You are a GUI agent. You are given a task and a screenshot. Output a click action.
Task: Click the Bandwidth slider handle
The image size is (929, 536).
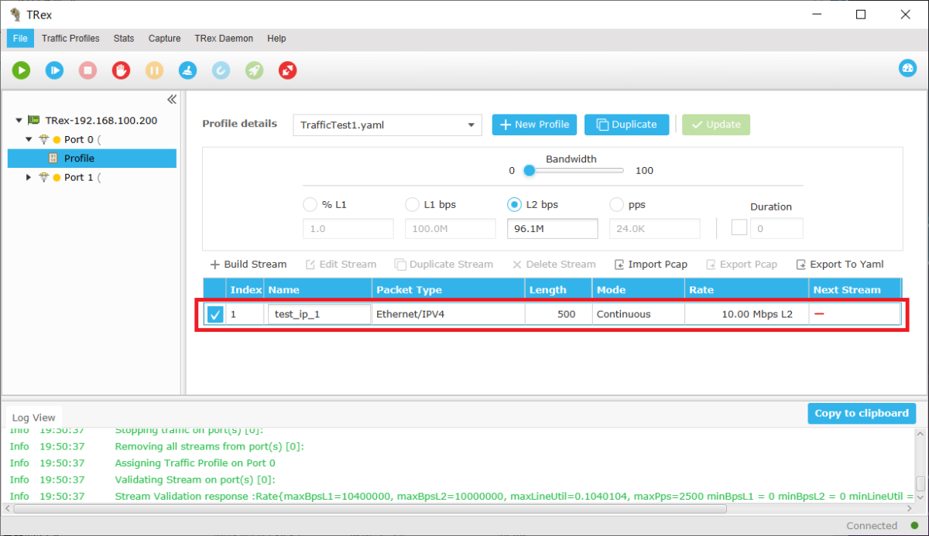[529, 170]
